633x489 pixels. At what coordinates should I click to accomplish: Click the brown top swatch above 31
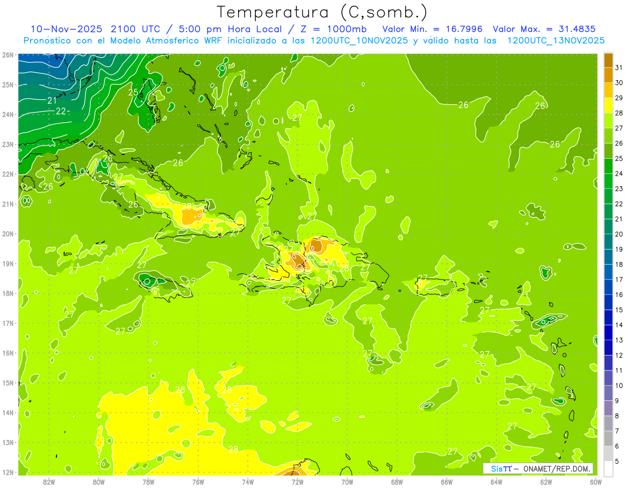[609, 60]
